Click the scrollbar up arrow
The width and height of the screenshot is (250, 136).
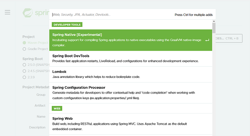coord(214,21)
